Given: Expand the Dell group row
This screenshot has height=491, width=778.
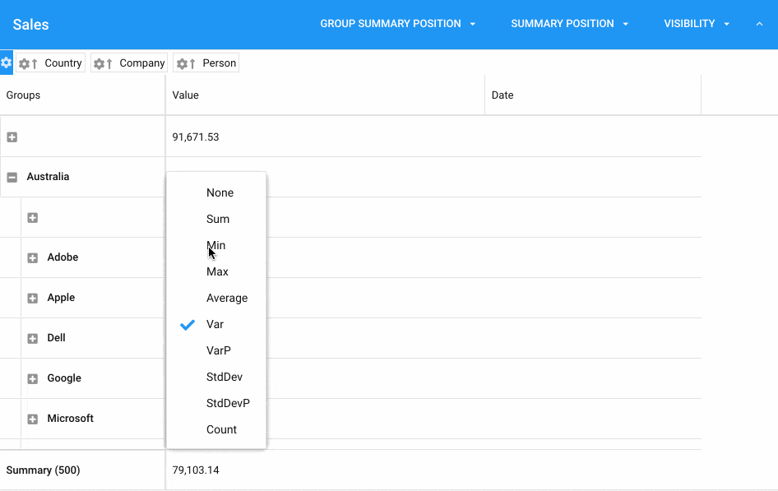Looking at the screenshot, I should click(33, 338).
